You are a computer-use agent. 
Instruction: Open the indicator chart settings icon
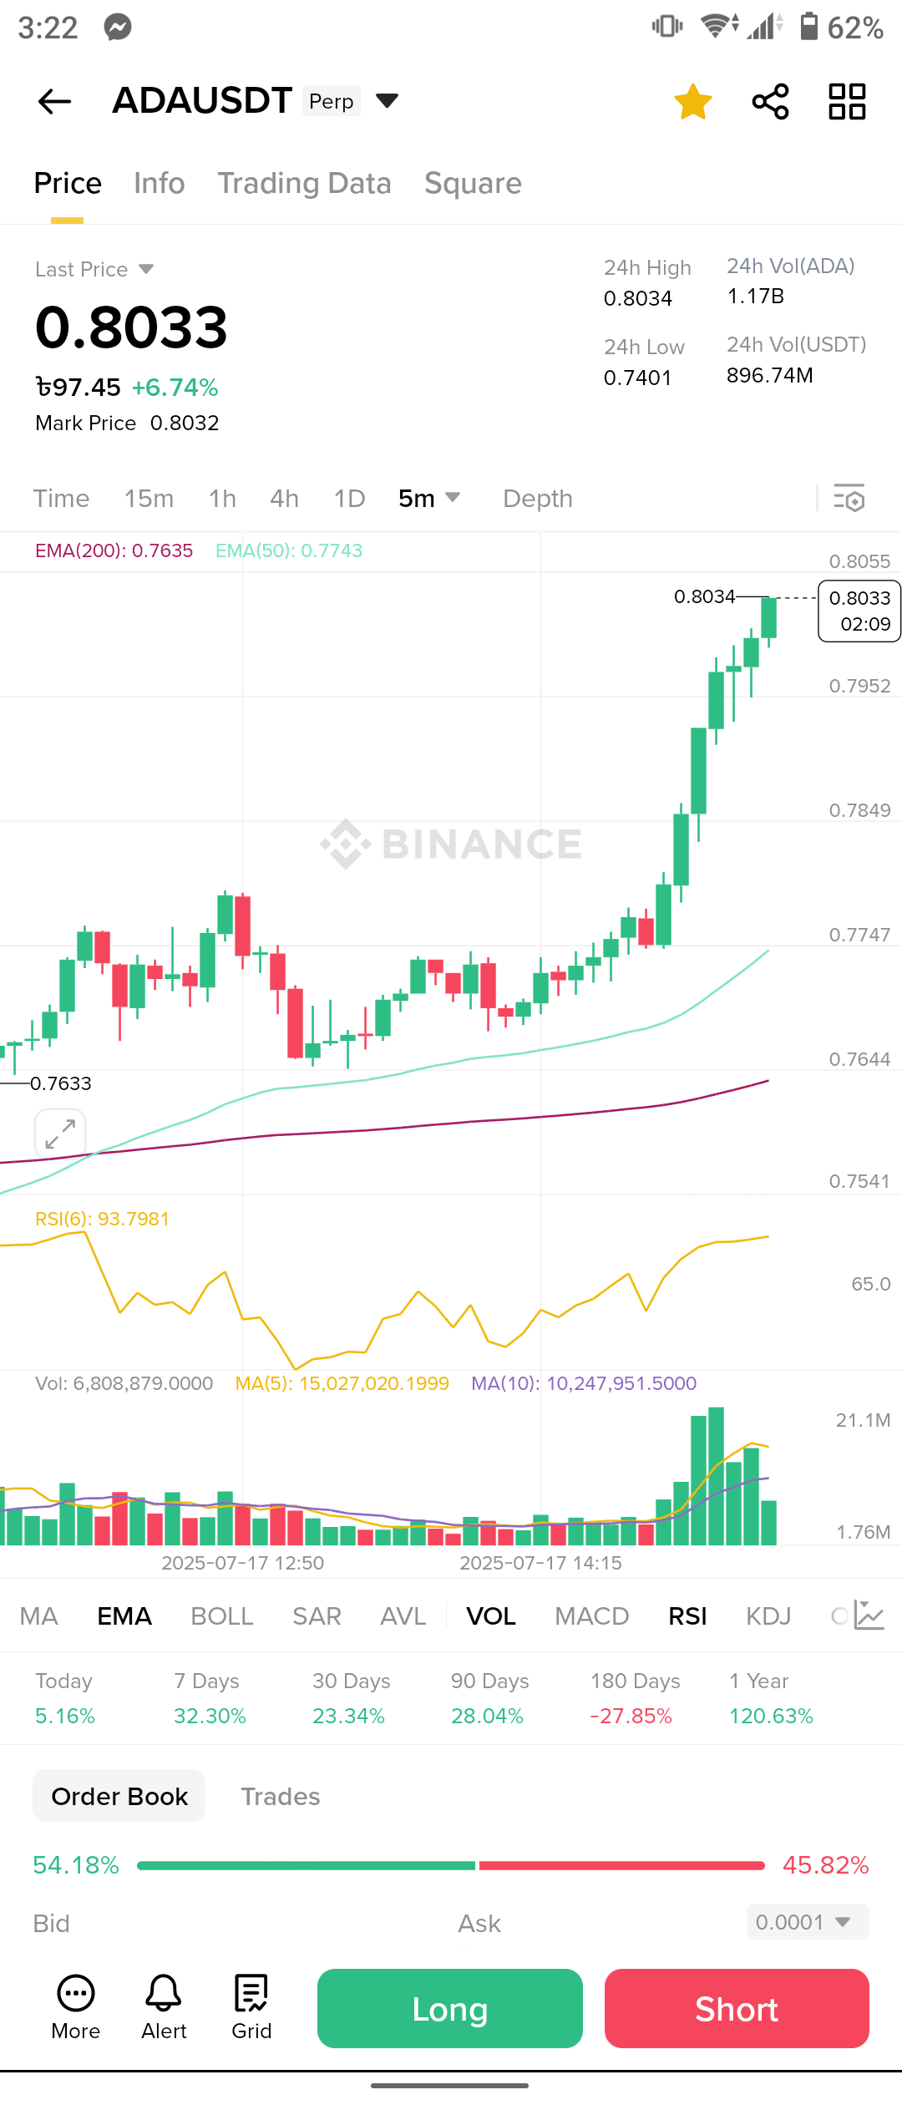coord(869,1616)
